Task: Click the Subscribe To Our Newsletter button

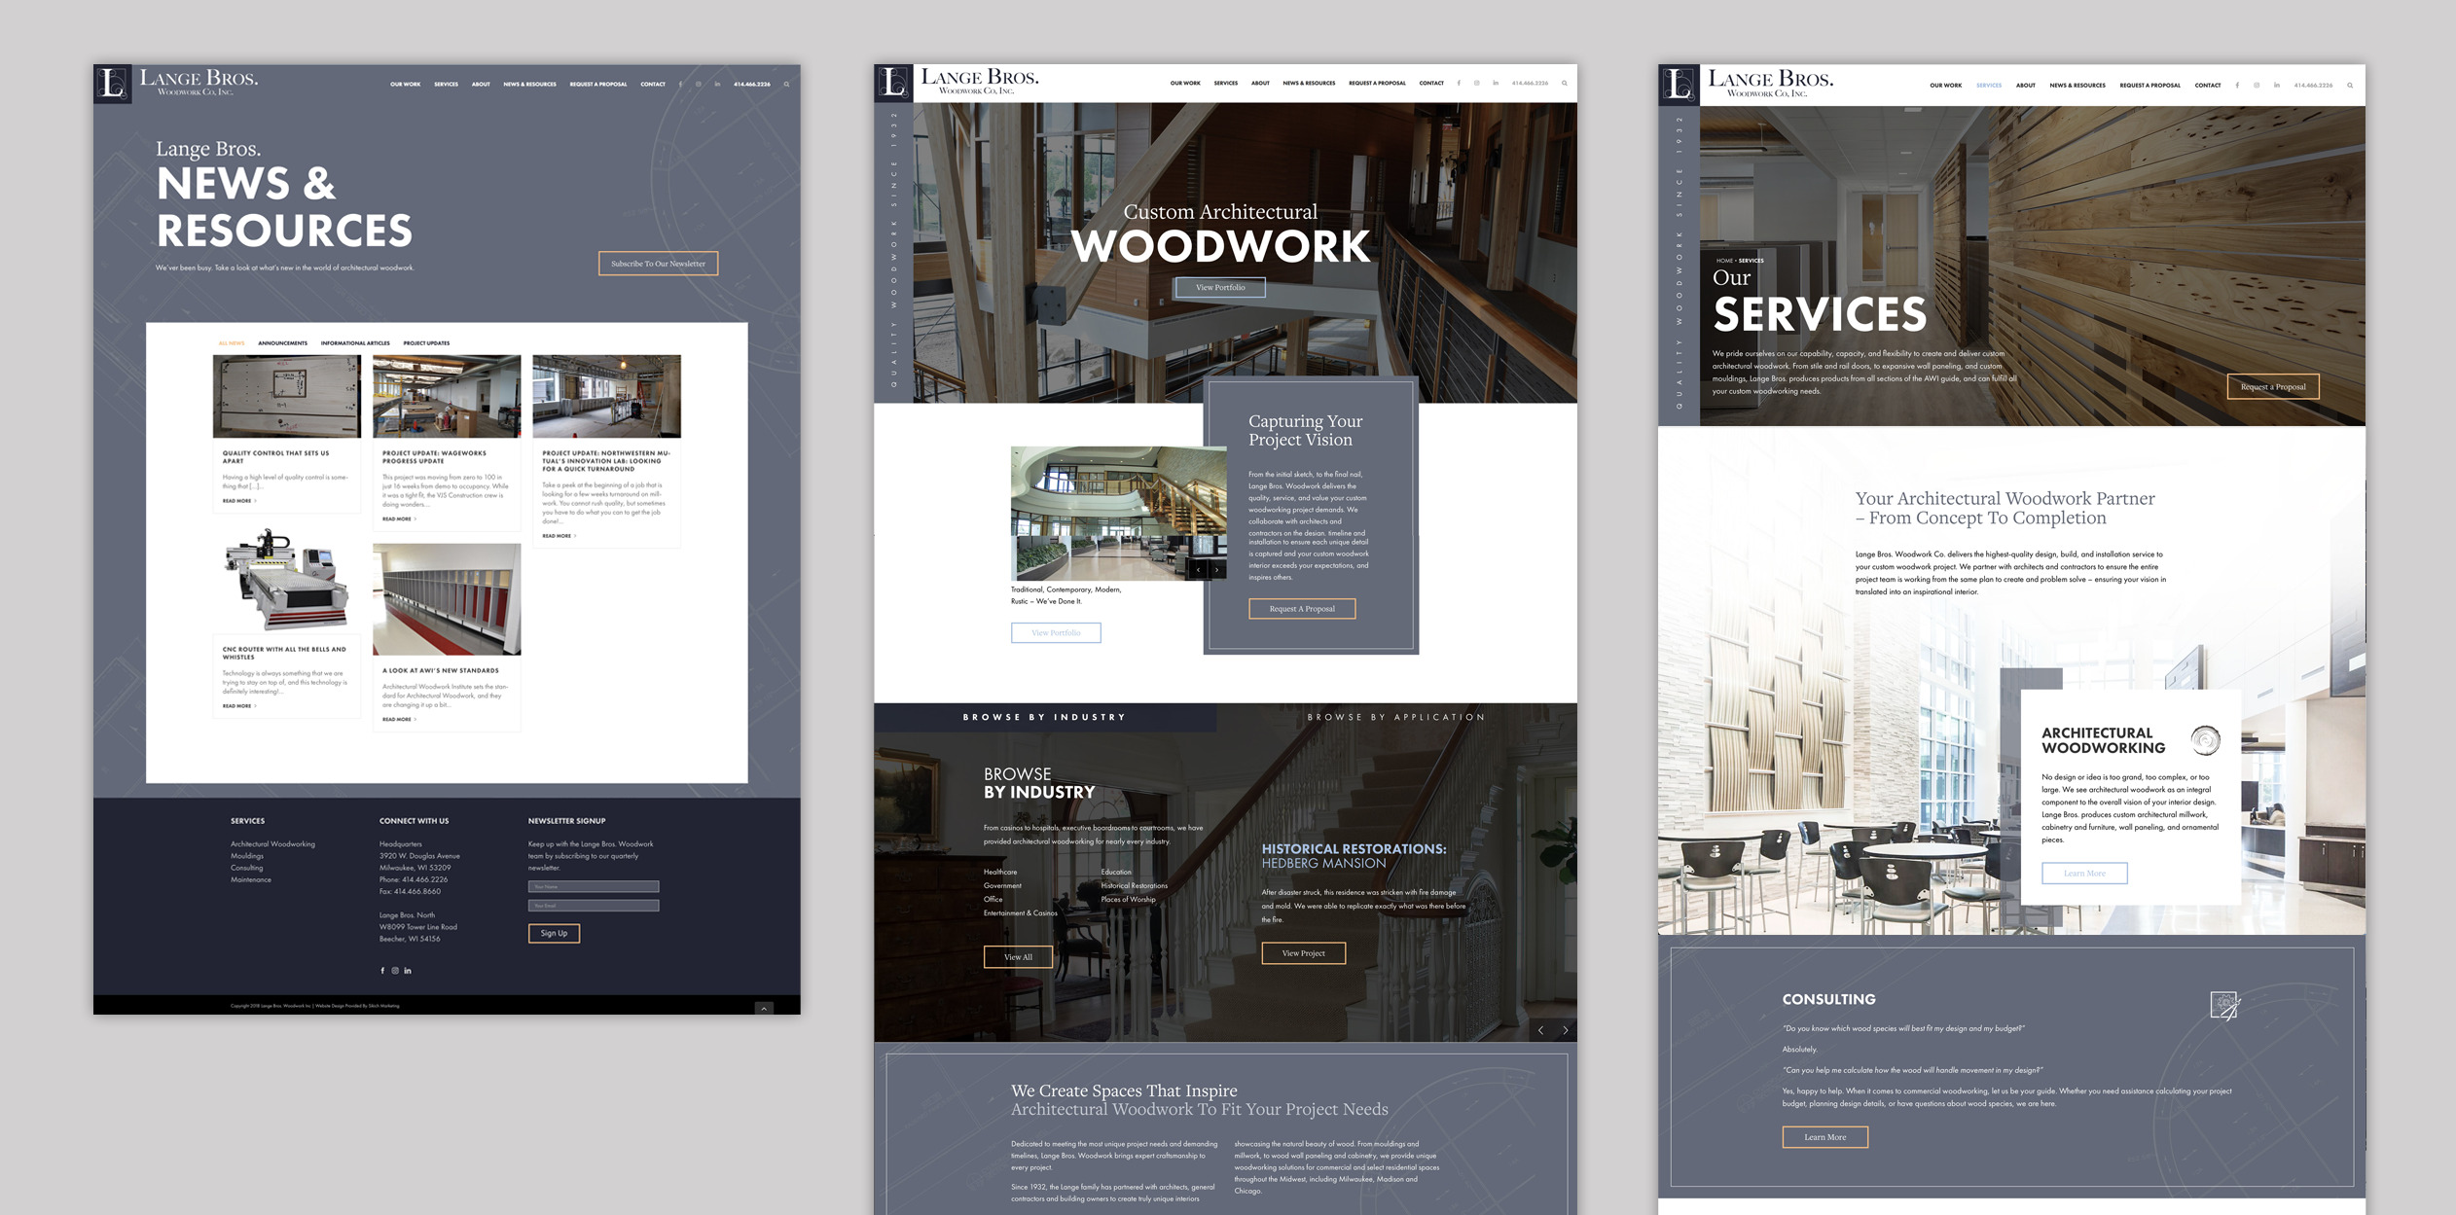Action: (658, 264)
